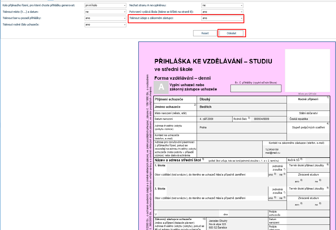Click the label 'Místo narození (město, stát)'
This screenshot has width=336, height=230.
[x=171, y=113]
